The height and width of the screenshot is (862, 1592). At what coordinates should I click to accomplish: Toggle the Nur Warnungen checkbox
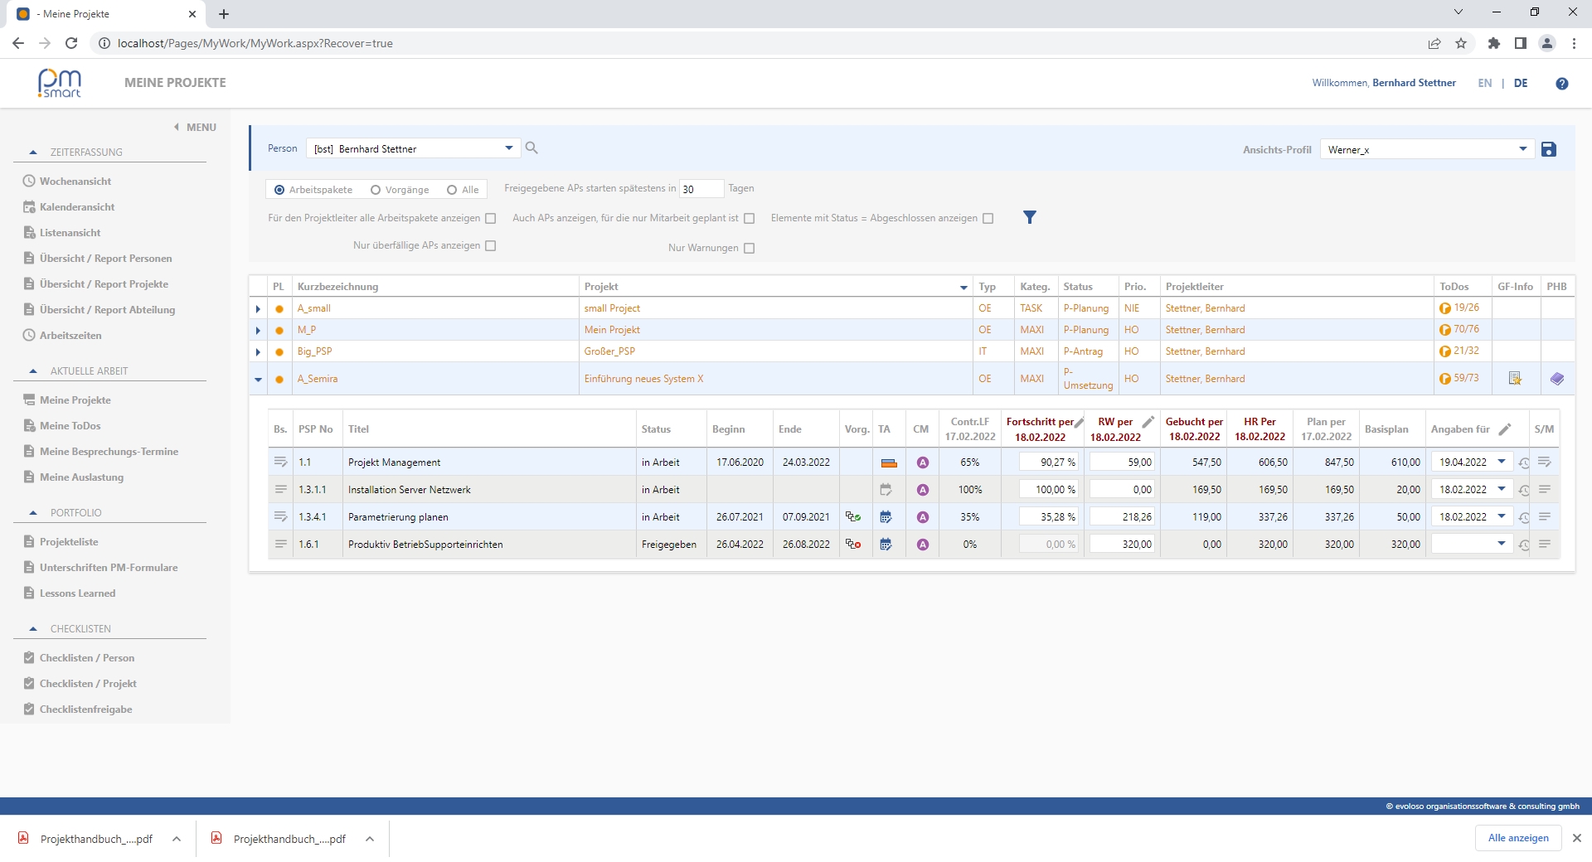(x=750, y=248)
